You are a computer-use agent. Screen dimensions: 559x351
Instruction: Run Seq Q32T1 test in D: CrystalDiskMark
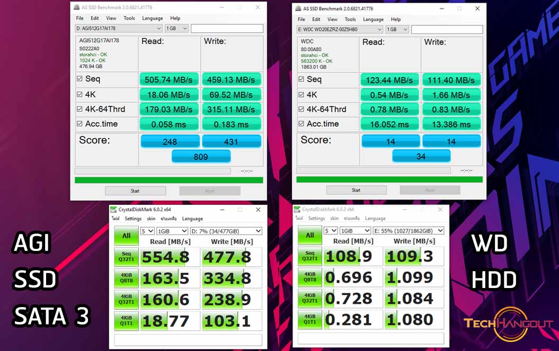(x=126, y=257)
